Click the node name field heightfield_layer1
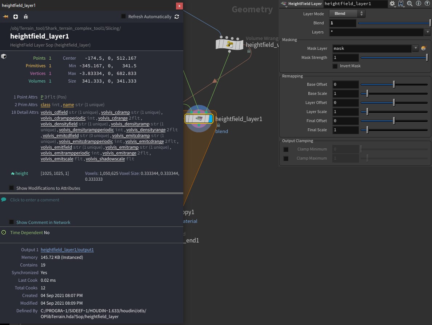The image size is (432, 325). [x=355, y=4]
